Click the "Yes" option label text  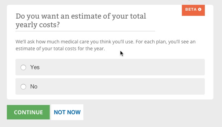coord(35,67)
